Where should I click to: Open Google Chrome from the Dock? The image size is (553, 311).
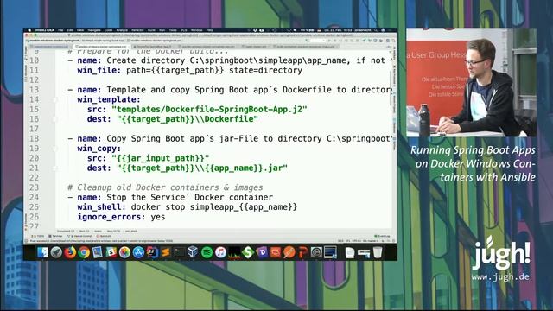[x=84, y=252]
